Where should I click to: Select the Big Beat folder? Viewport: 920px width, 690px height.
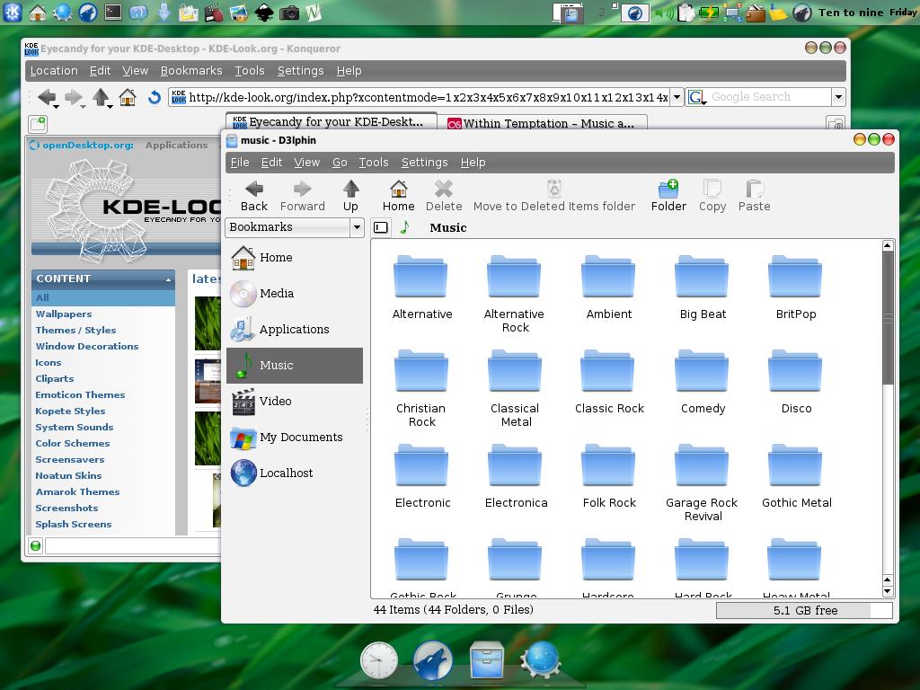703,287
